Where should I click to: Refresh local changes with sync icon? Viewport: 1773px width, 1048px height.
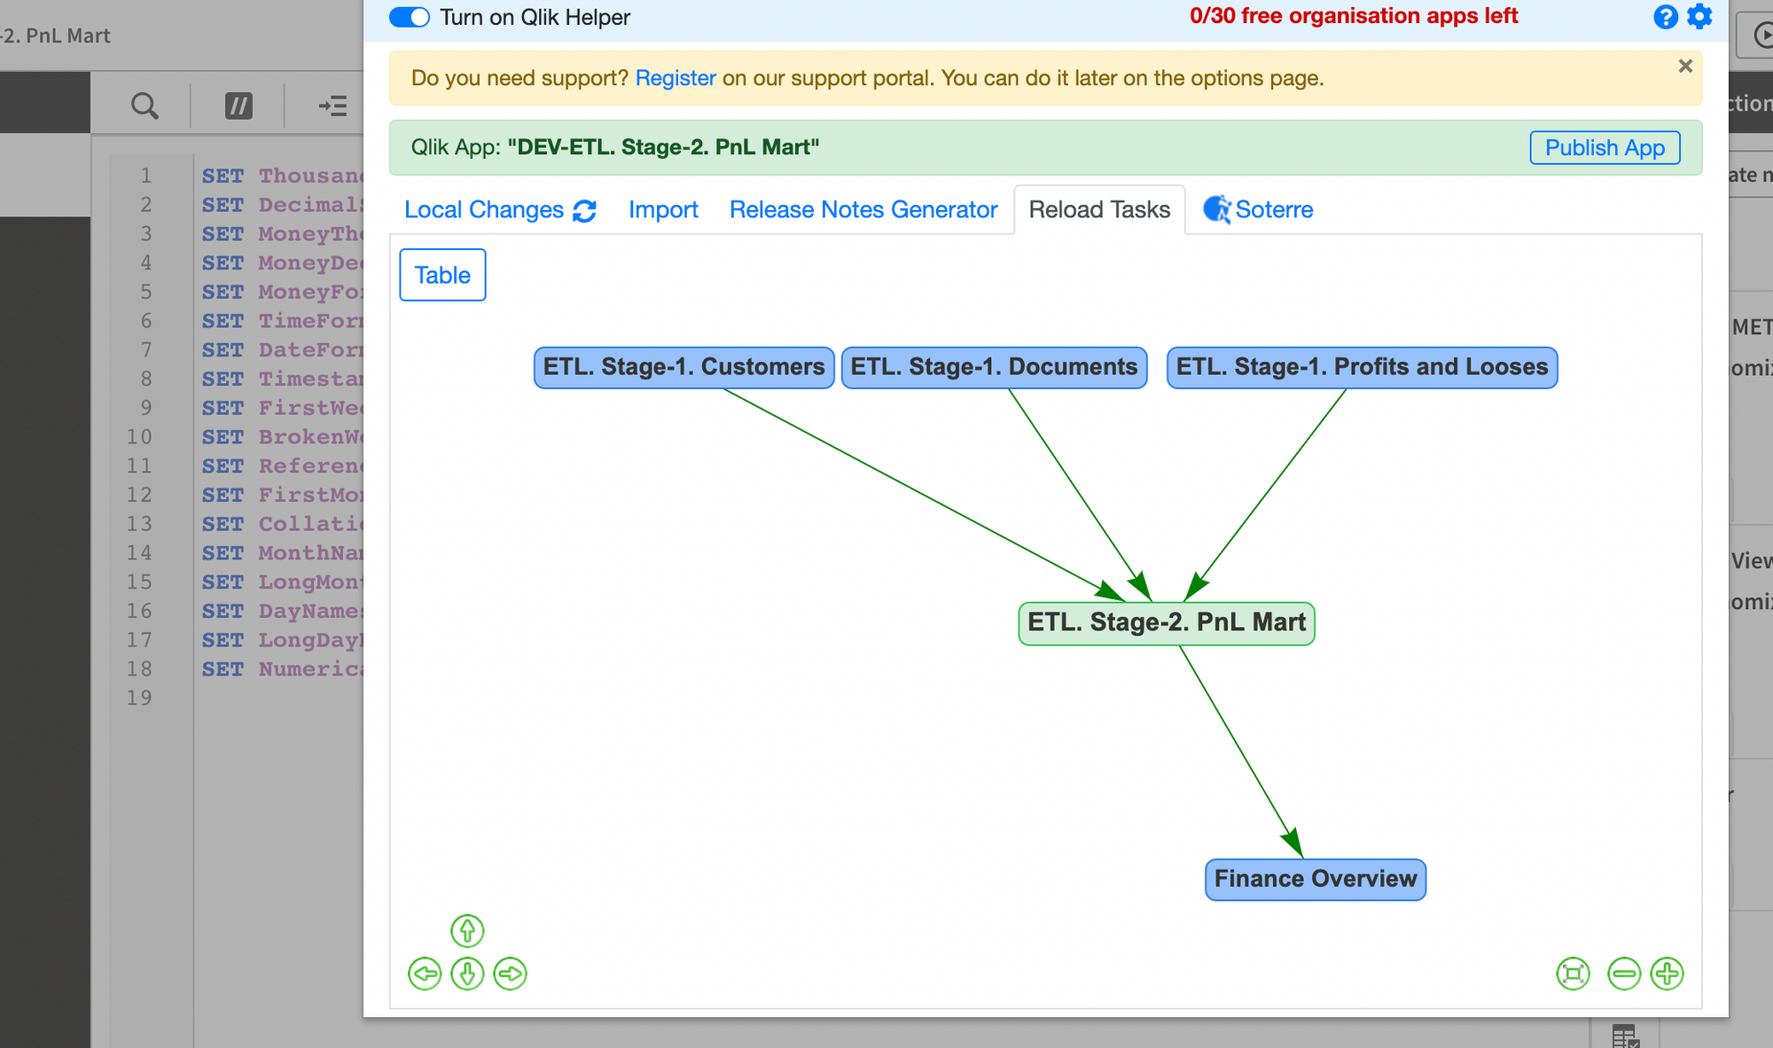click(584, 211)
